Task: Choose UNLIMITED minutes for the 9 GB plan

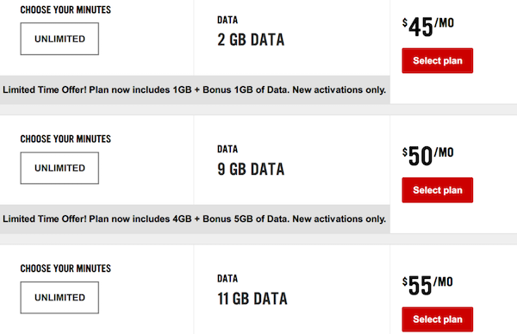Action: (x=59, y=168)
